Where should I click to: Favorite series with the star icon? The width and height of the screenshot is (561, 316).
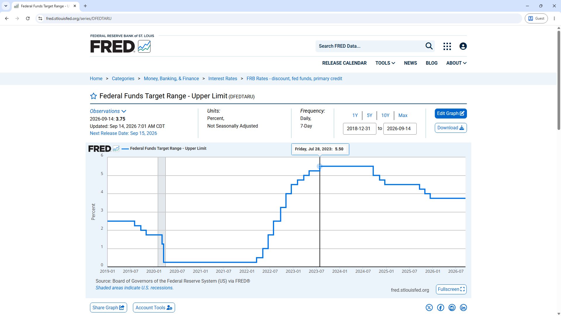(93, 96)
